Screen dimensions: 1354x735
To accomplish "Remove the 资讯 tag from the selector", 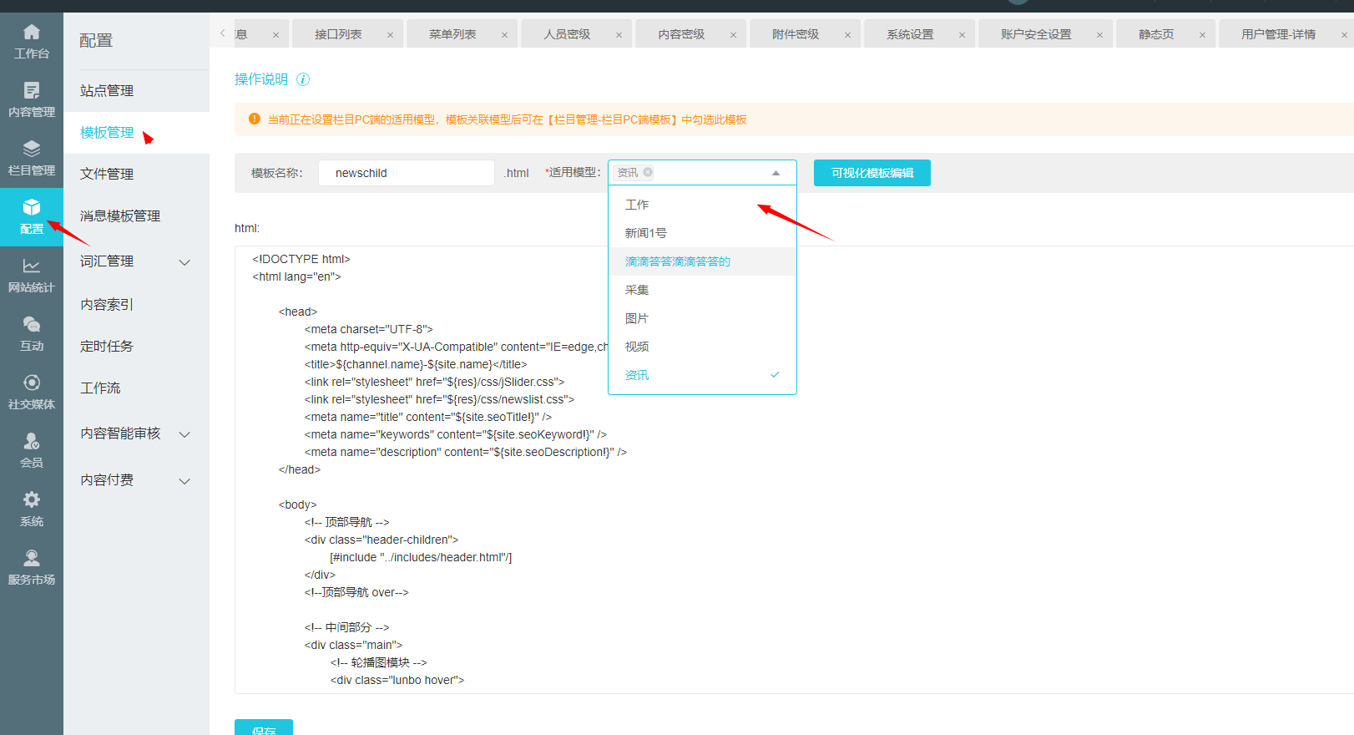I will [648, 173].
